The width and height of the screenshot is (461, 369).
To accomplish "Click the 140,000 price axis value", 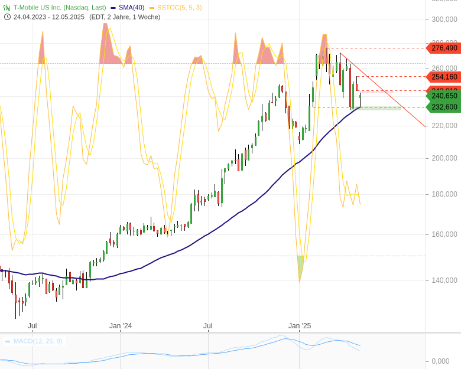I will [444, 280].
